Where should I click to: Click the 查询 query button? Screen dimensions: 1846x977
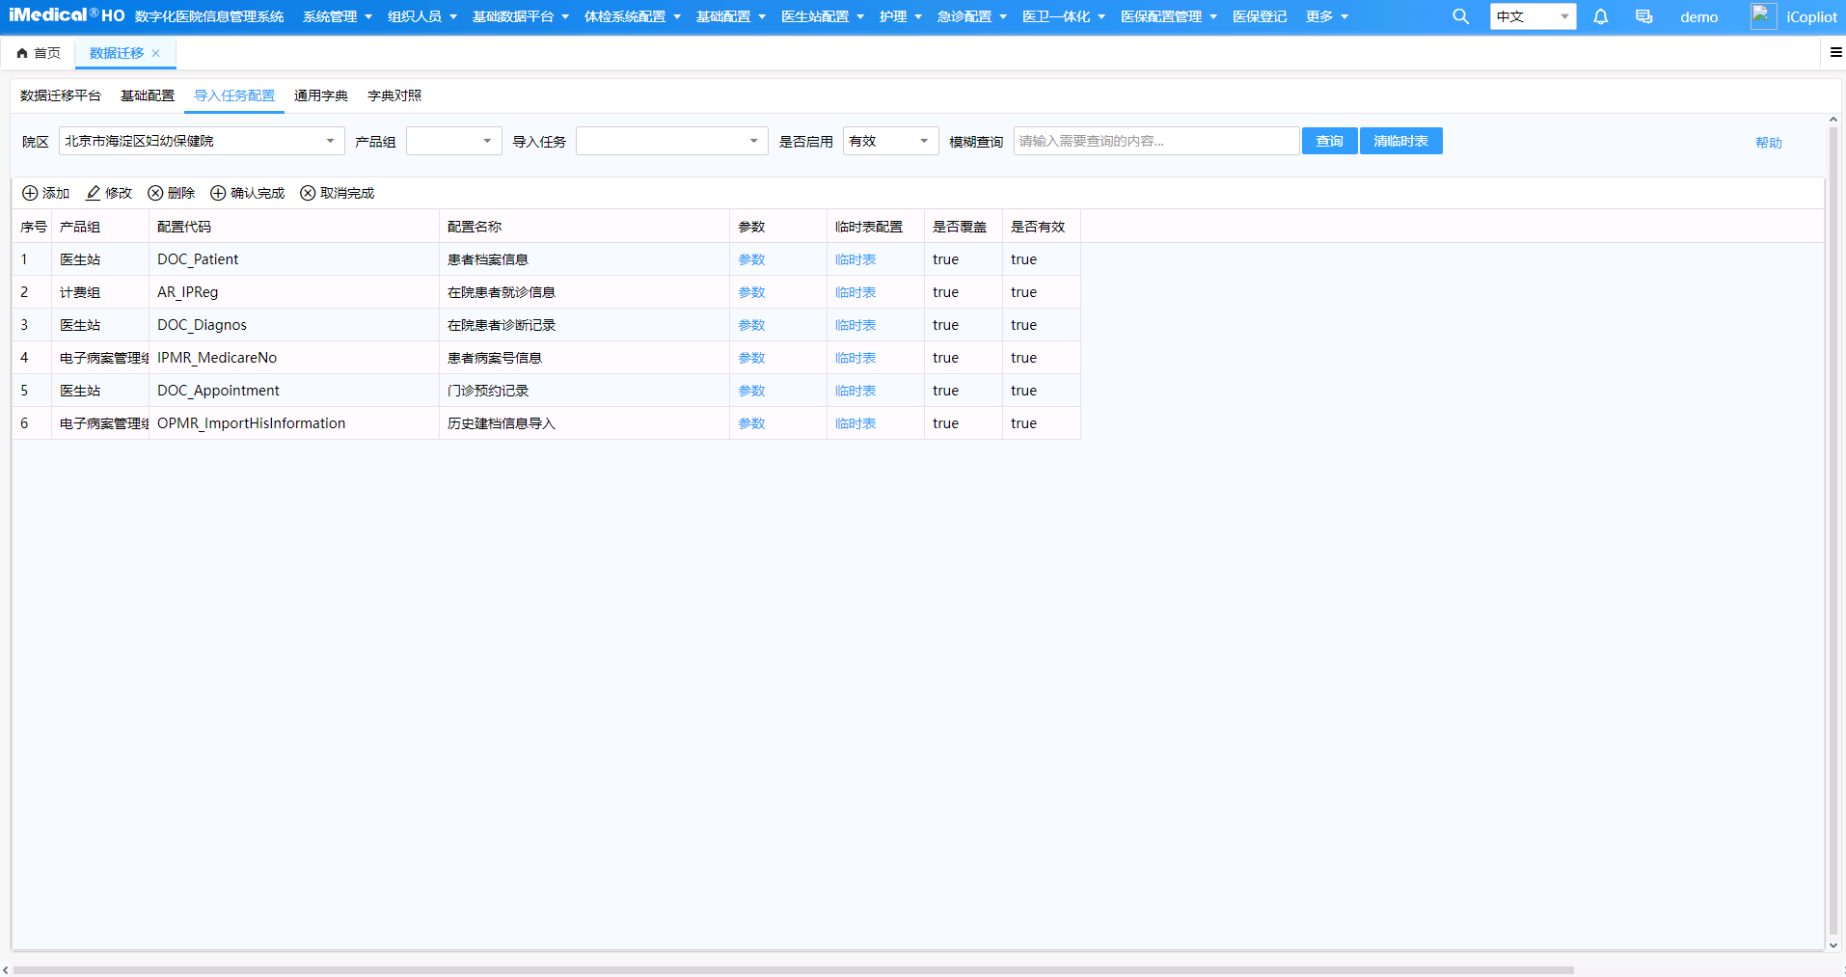[1329, 141]
